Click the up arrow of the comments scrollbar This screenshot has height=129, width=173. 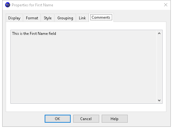[x=159, y=33]
